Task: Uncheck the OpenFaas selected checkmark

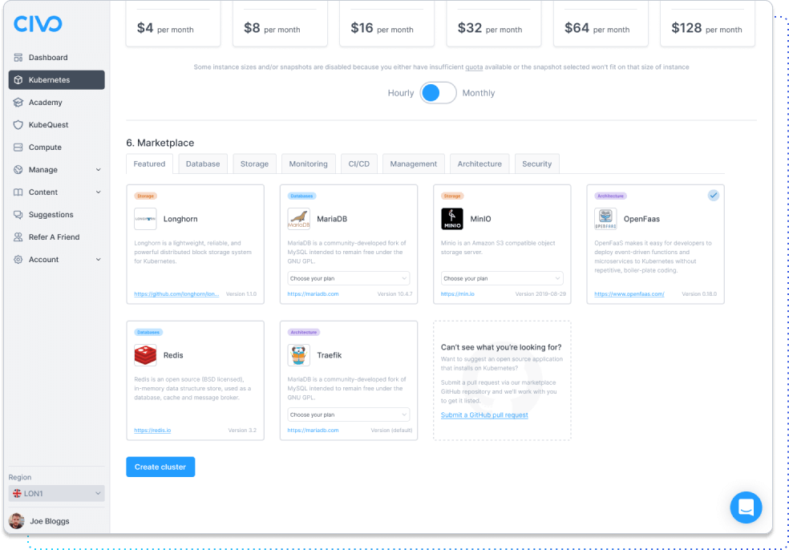Action: tap(713, 196)
